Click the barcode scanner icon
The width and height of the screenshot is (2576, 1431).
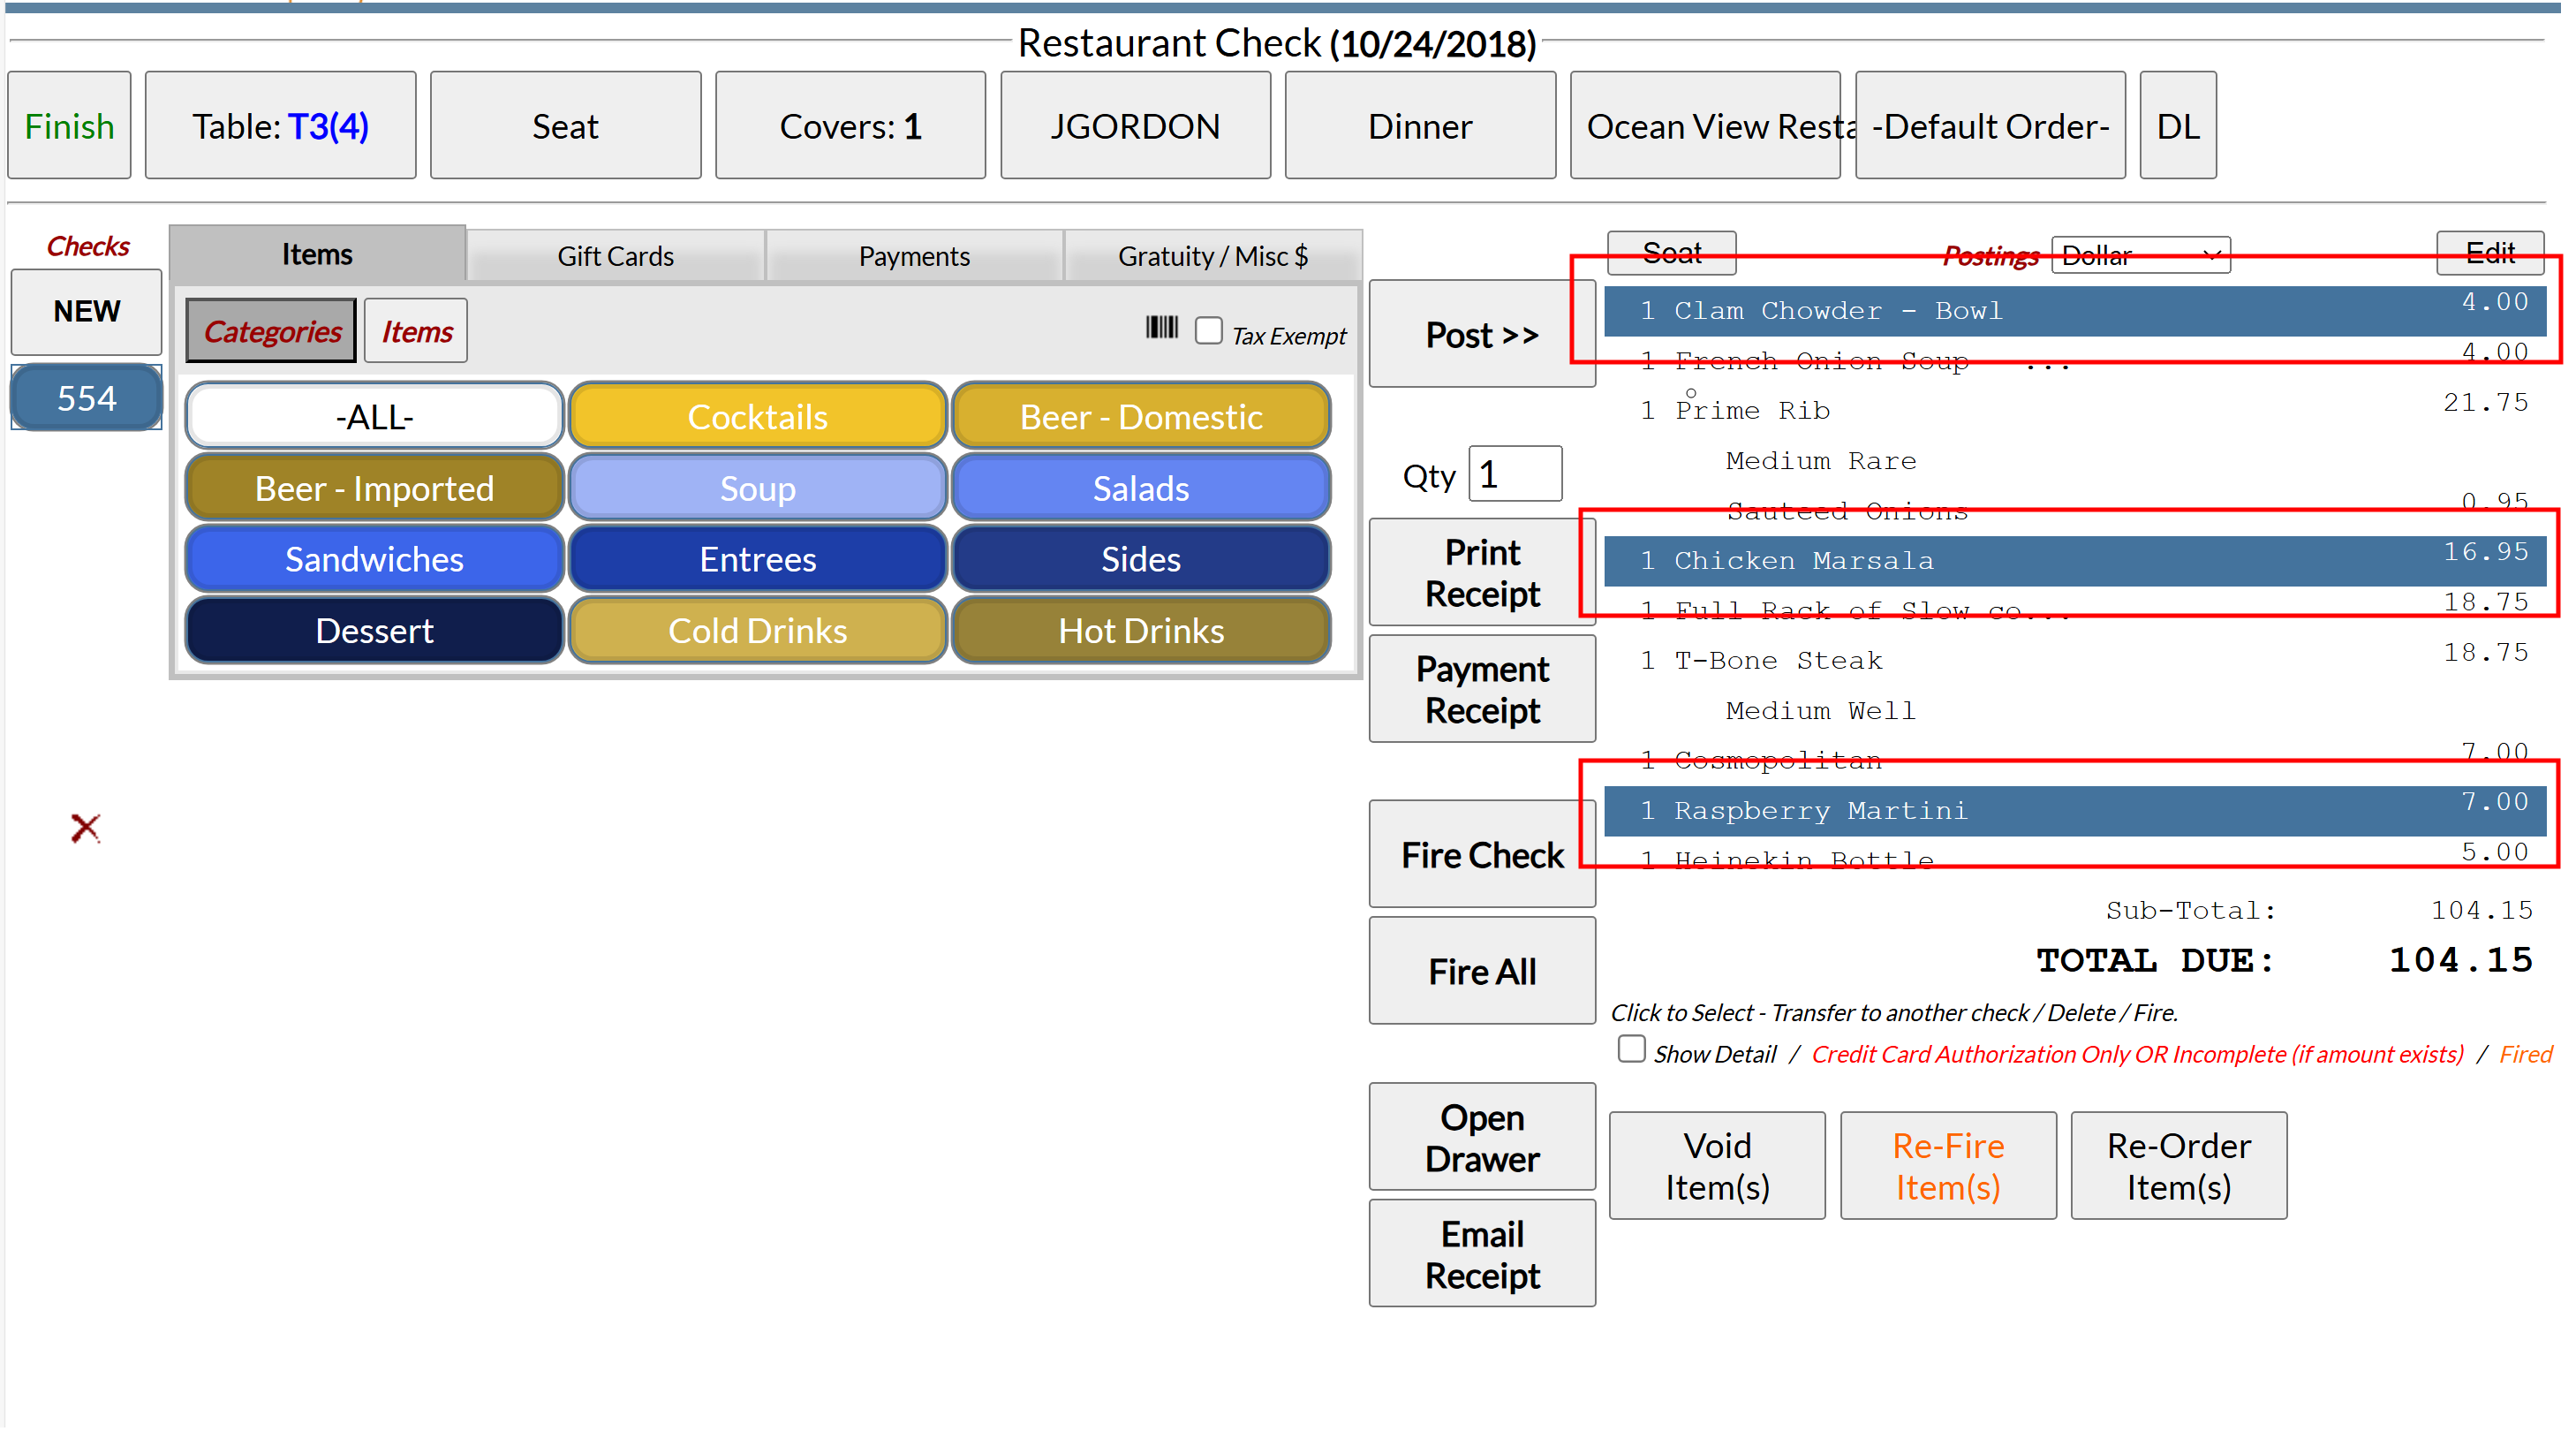(1161, 328)
